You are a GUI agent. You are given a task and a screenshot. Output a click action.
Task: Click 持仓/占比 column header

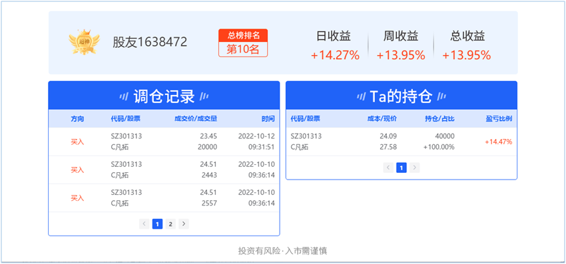click(439, 118)
